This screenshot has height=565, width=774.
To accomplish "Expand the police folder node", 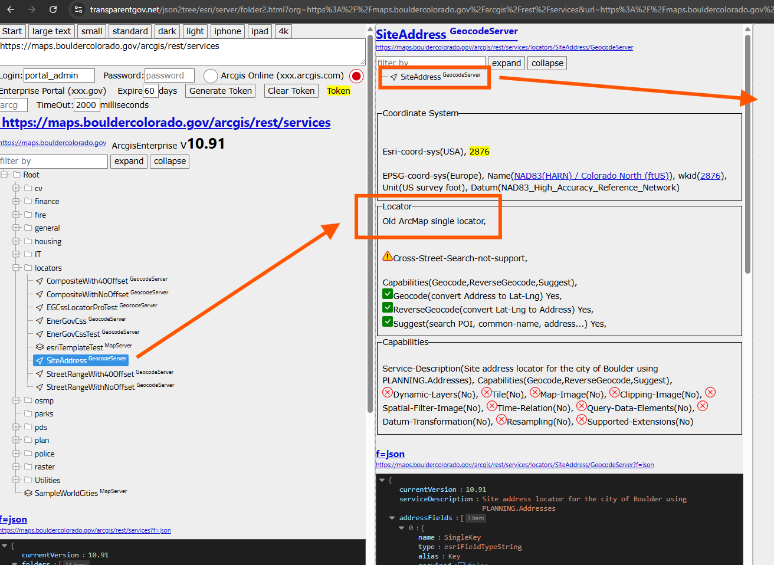I will (x=16, y=454).
